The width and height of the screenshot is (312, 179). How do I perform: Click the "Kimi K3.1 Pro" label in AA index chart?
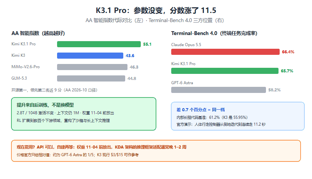pos(24,44)
